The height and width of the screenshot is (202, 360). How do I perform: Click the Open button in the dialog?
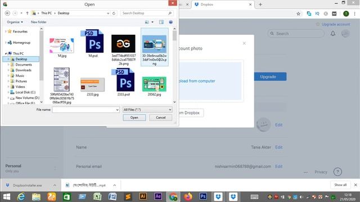tap(134, 117)
